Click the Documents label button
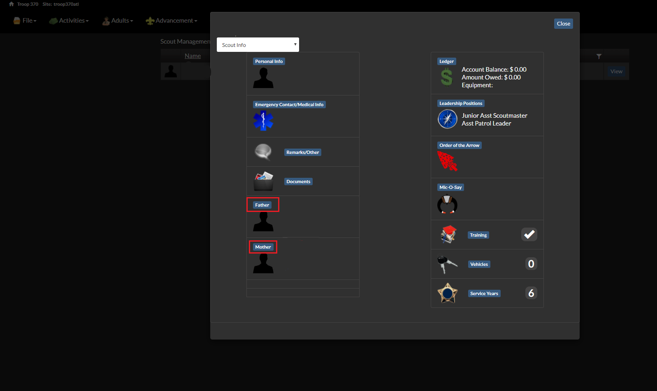 coord(298,182)
